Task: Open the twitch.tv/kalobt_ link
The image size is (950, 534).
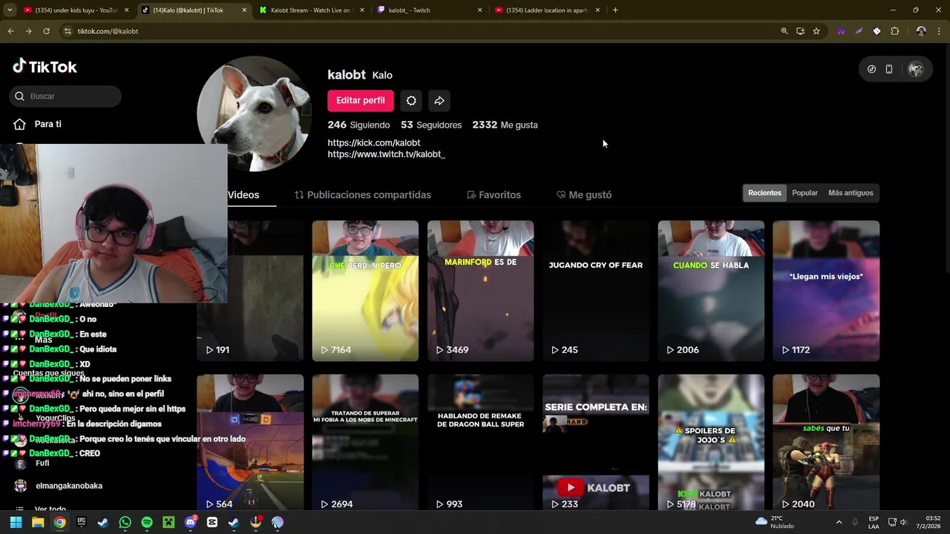Action: tap(386, 154)
